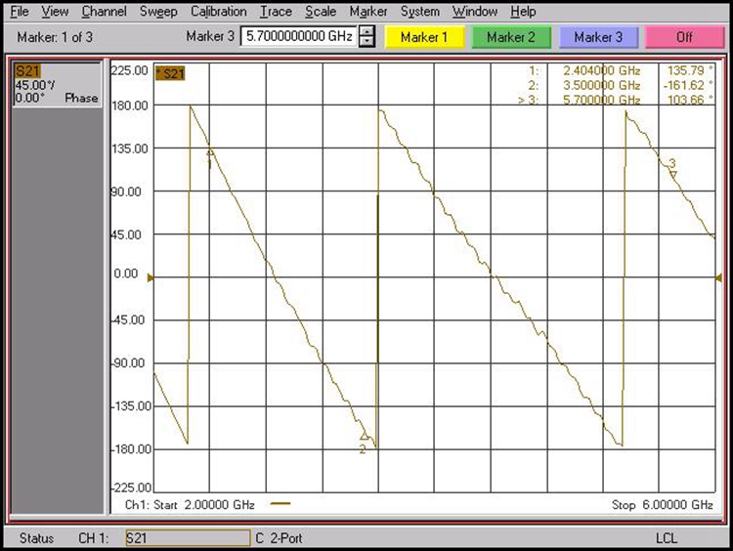Select marker 3 triangle on the trace

pyautogui.click(x=673, y=174)
